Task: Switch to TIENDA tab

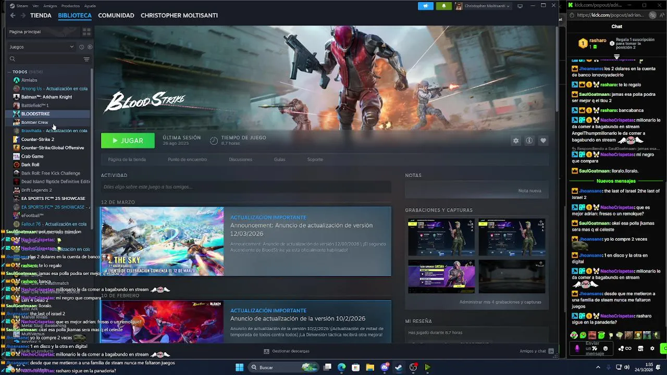Action: click(x=41, y=16)
